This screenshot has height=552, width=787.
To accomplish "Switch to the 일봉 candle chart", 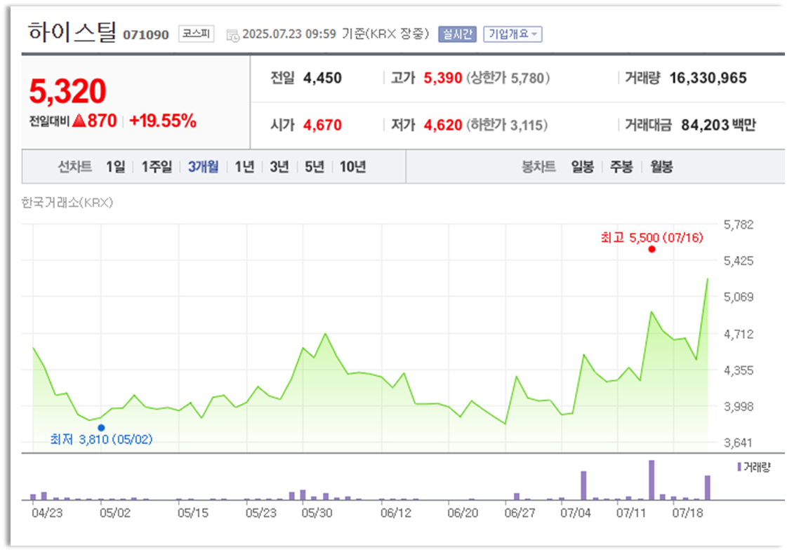I will click(582, 166).
